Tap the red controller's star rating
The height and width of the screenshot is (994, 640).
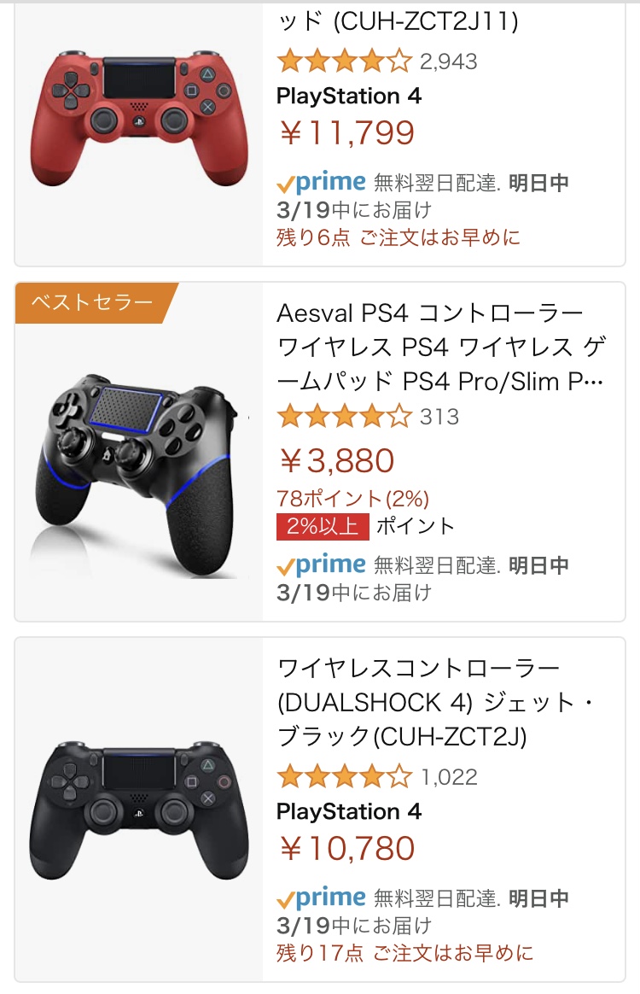point(344,61)
